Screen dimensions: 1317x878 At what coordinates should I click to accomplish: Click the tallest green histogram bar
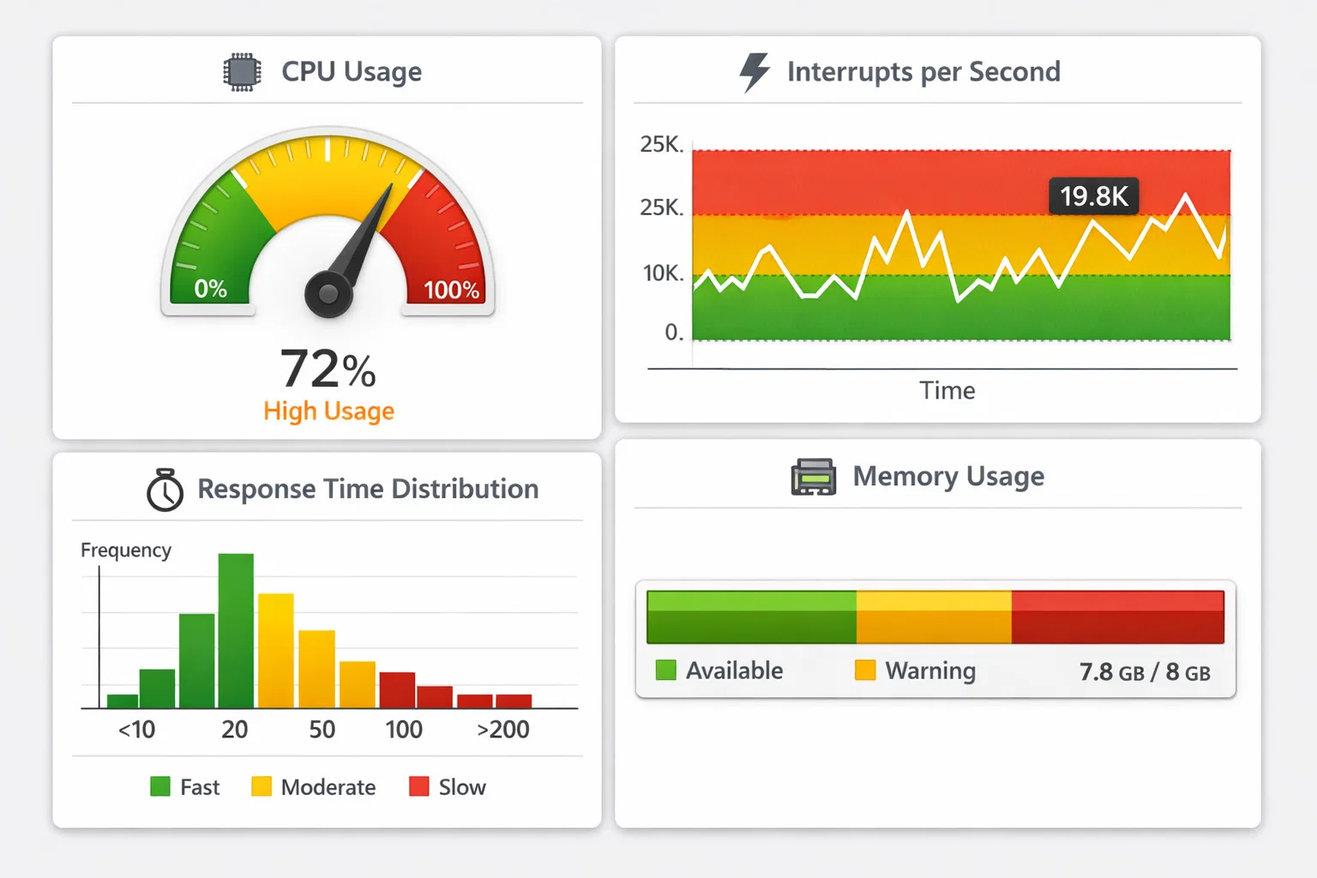(x=236, y=630)
